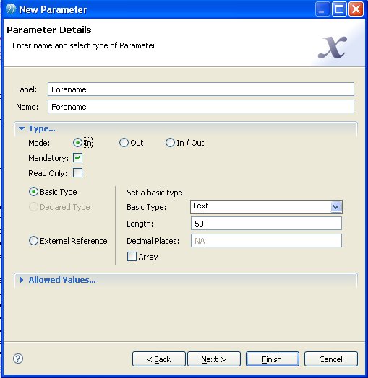Enable the Read Only checkbox

click(x=77, y=173)
